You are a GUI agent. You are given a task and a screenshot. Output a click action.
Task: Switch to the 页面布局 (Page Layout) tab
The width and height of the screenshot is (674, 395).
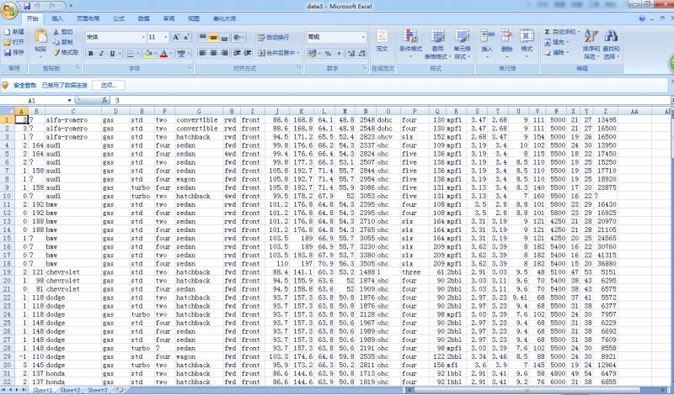click(88, 18)
